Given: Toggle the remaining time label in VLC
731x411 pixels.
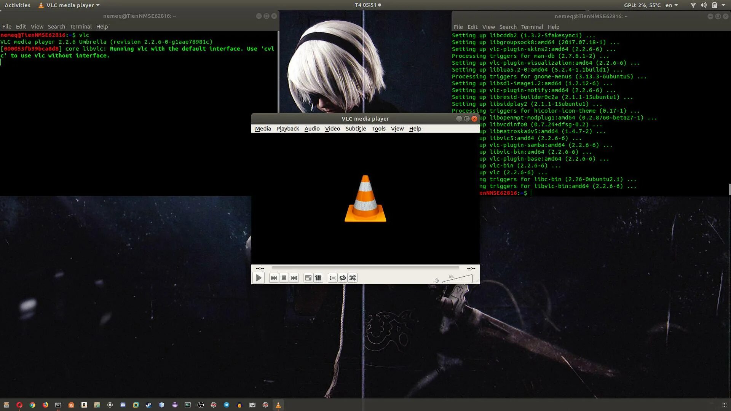Looking at the screenshot, I should 471,268.
